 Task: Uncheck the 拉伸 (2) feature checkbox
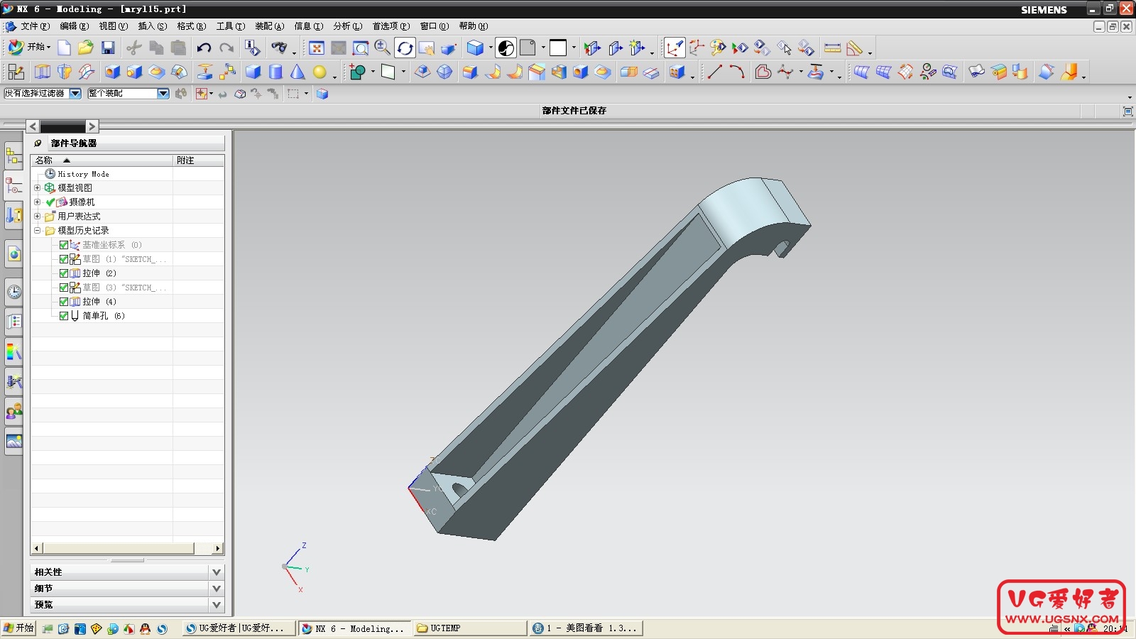[64, 273]
